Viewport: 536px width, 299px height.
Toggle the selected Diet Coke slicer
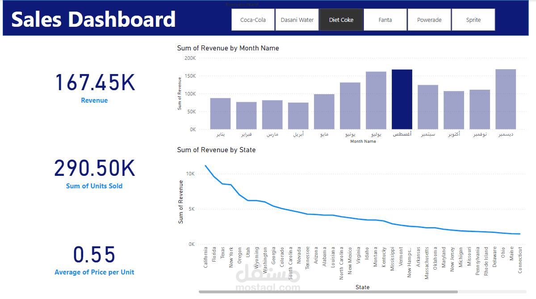coord(341,20)
